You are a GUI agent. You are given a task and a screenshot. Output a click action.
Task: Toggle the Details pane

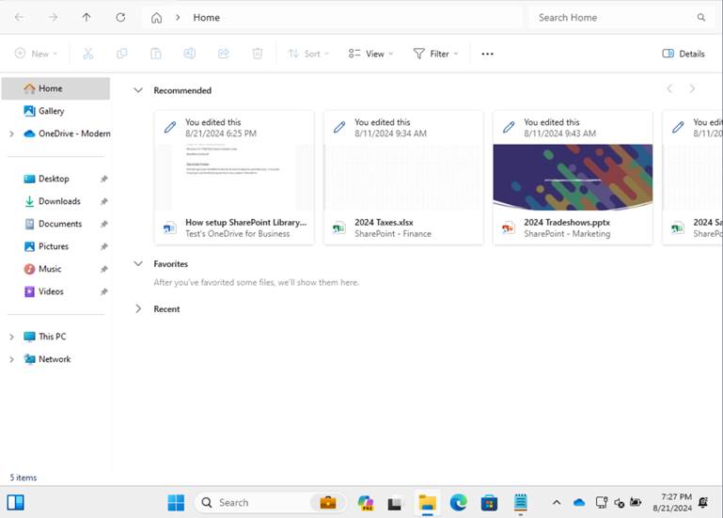click(684, 54)
